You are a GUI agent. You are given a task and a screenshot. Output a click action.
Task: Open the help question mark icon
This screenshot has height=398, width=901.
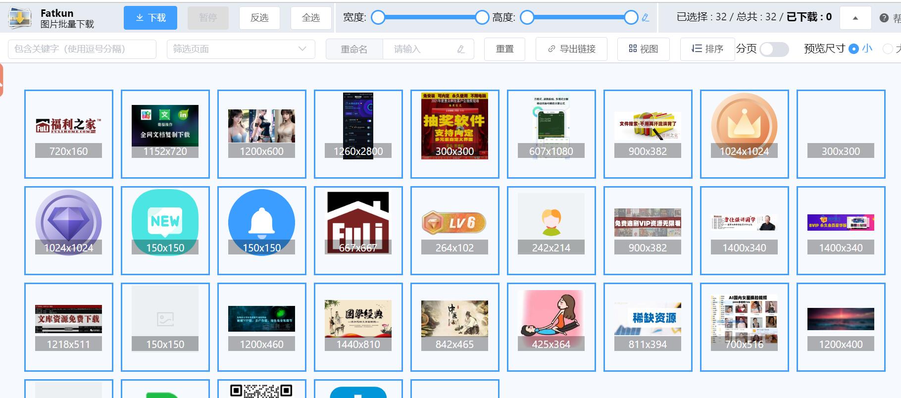(x=884, y=18)
